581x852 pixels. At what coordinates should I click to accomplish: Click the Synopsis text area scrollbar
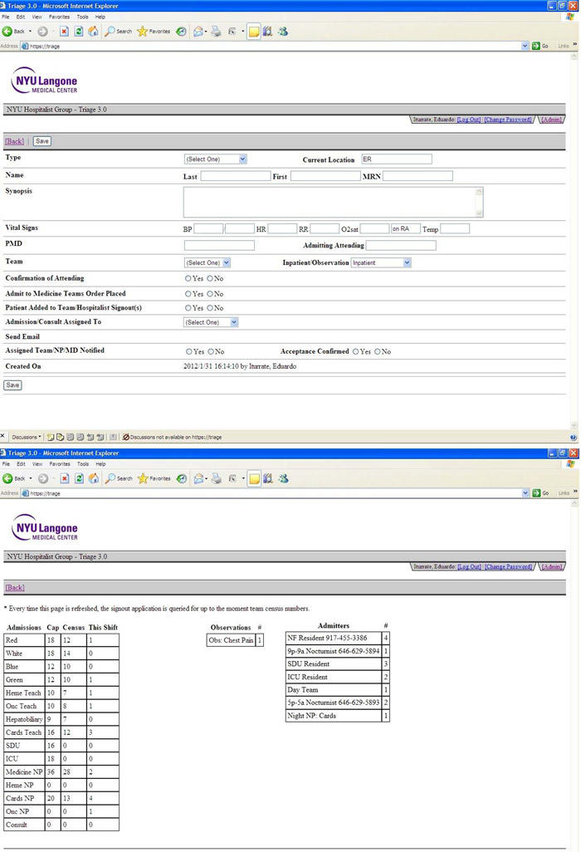click(479, 203)
